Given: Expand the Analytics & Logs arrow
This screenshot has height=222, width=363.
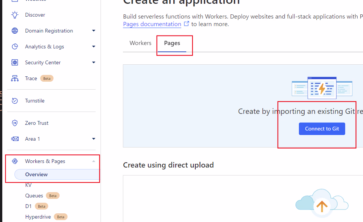Looking at the screenshot, I should (94, 47).
